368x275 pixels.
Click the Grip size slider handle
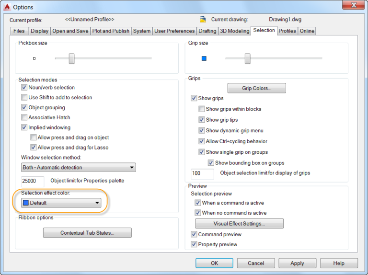coord(247,58)
